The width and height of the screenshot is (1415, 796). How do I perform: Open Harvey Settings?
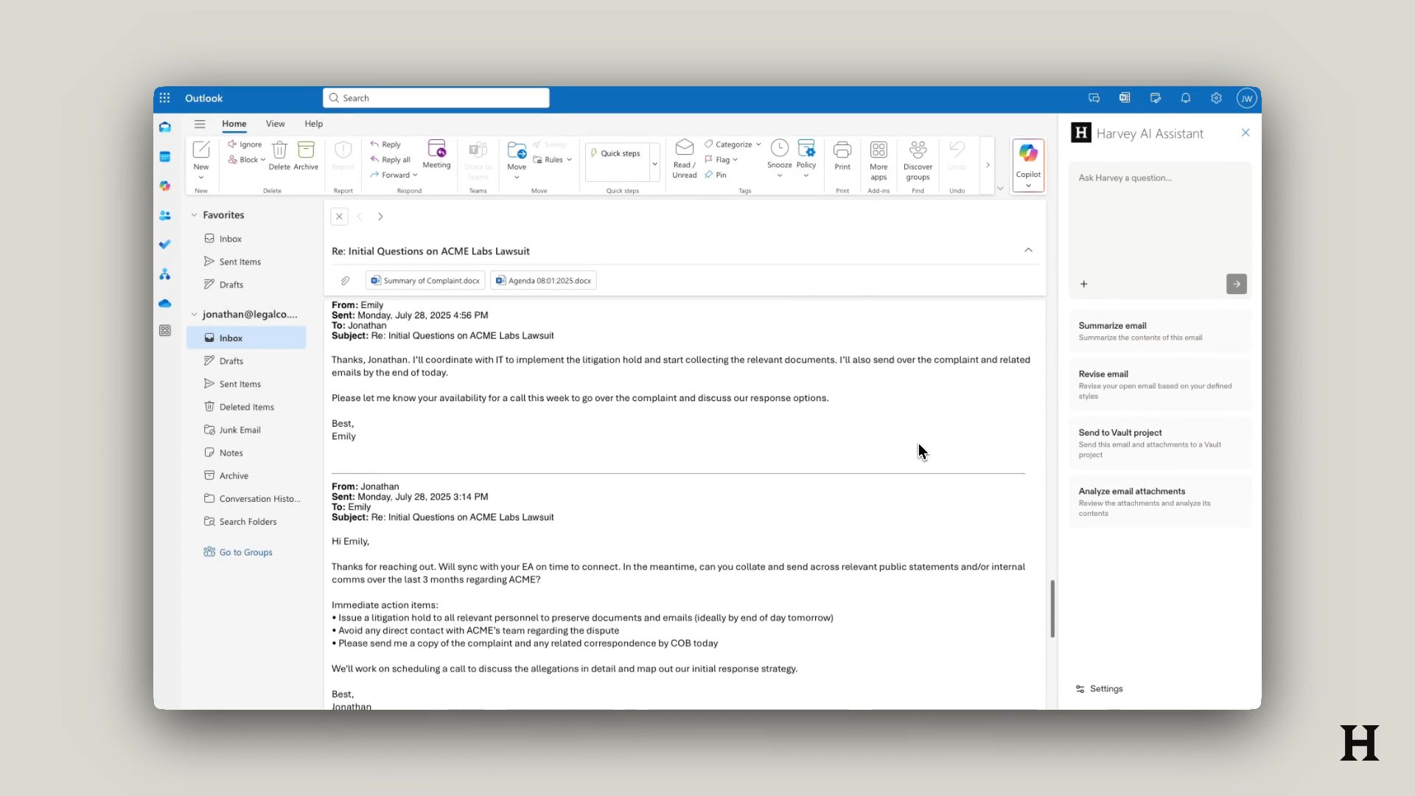[1100, 688]
